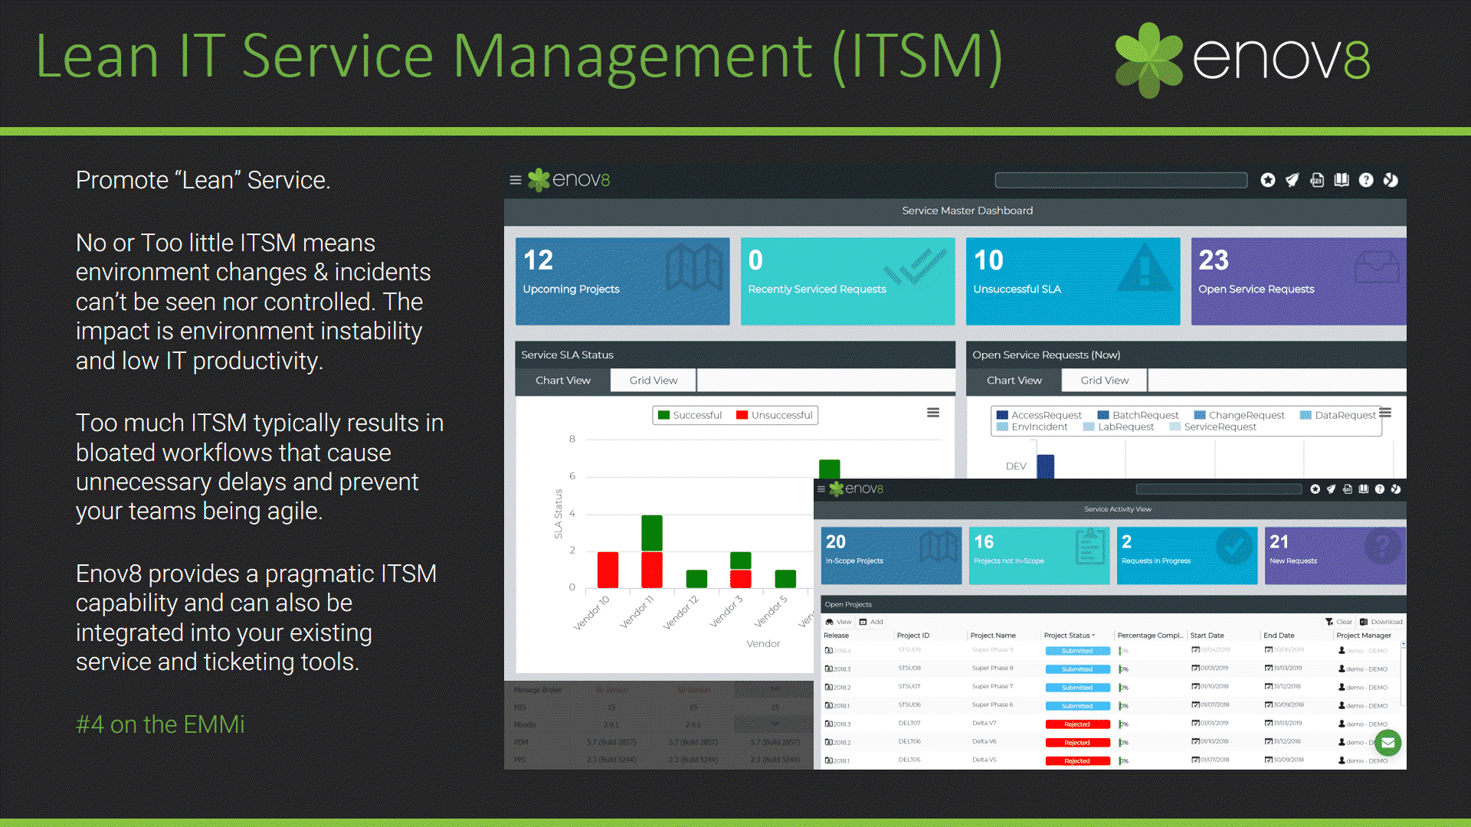Screen dimensions: 1471x827
Task: Click the star favorites icon in Service Activity View
Action: tap(1315, 489)
